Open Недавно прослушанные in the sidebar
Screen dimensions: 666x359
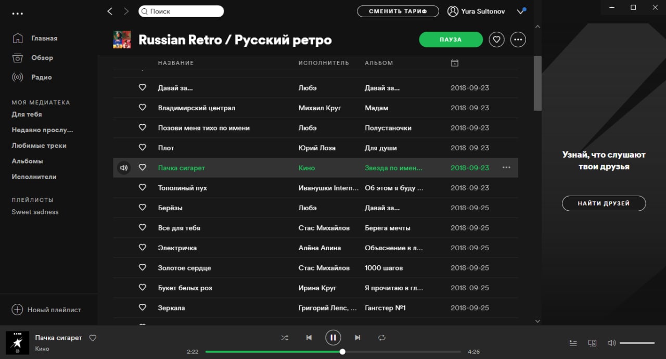[43, 130]
